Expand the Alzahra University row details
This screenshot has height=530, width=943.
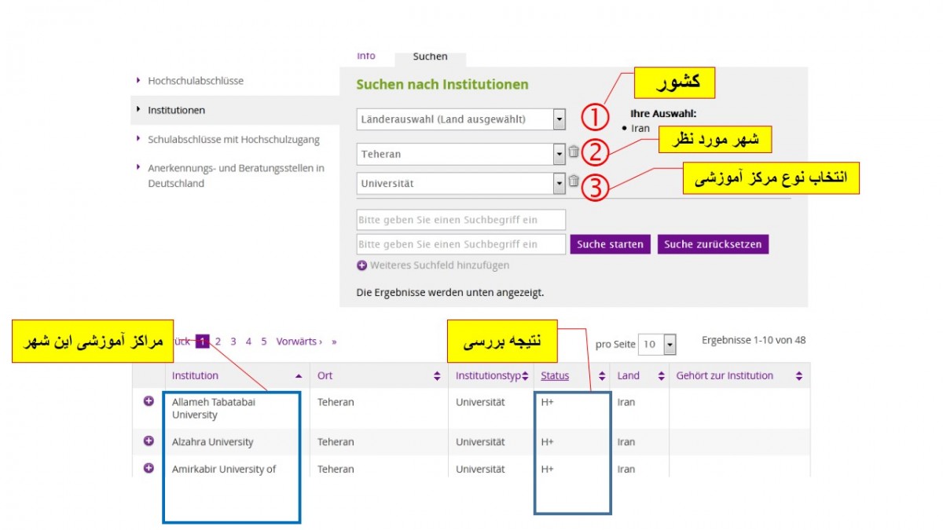pyautogui.click(x=149, y=440)
